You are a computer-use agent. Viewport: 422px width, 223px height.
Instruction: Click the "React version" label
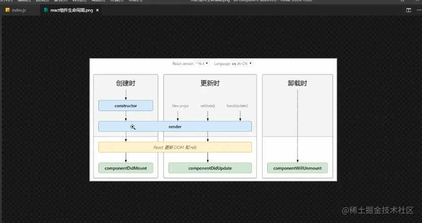tap(183, 64)
